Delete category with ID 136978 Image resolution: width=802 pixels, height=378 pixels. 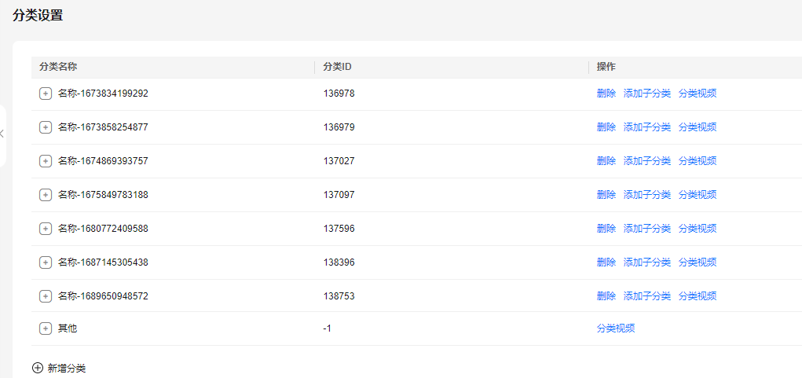(606, 94)
